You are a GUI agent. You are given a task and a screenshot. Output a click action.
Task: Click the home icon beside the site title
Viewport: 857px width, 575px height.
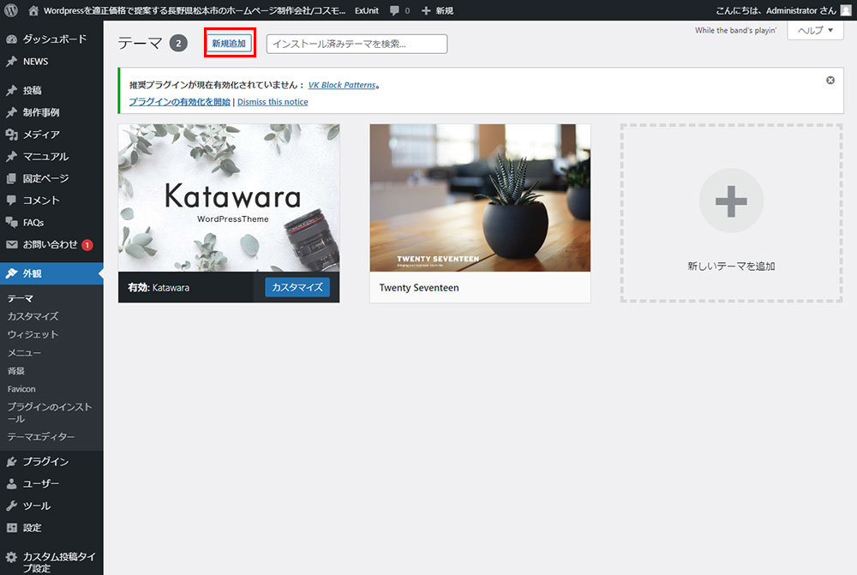(x=33, y=10)
